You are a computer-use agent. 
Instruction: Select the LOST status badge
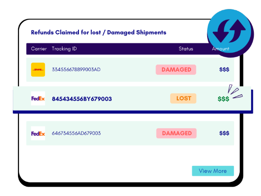(183, 98)
